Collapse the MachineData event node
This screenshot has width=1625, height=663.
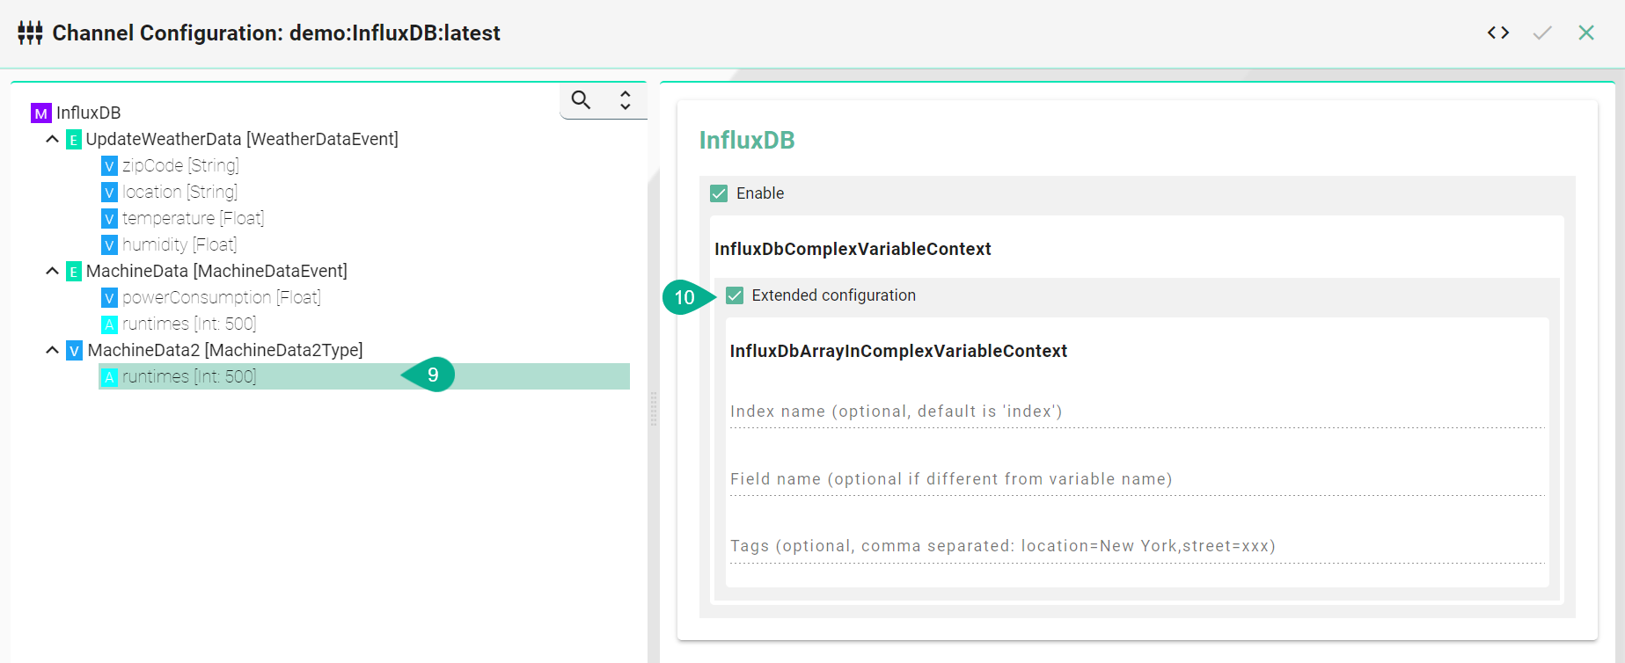coord(53,271)
